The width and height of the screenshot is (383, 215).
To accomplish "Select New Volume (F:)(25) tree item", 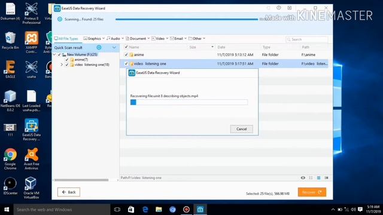I will tap(82, 54).
